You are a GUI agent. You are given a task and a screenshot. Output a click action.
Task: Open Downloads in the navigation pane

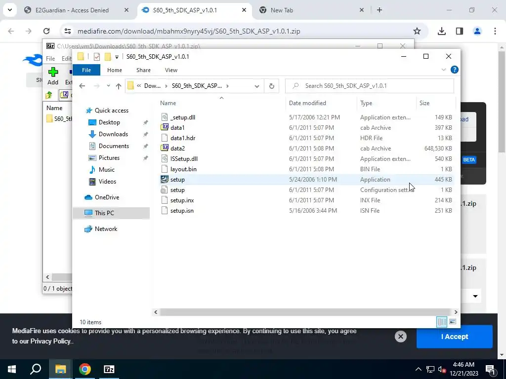pyautogui.click(x=113, y=134)
